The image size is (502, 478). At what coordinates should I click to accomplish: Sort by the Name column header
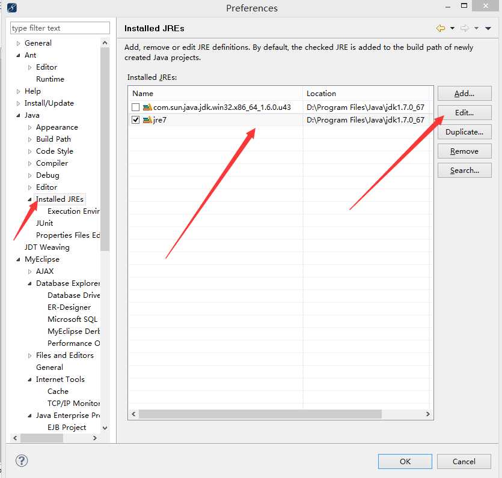click(215, 93)
